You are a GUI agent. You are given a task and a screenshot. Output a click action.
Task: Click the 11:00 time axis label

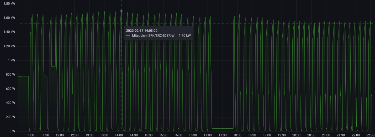point(30,135)
